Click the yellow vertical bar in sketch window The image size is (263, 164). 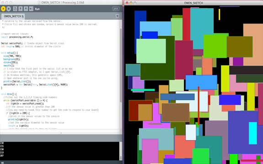pos(220,15)
